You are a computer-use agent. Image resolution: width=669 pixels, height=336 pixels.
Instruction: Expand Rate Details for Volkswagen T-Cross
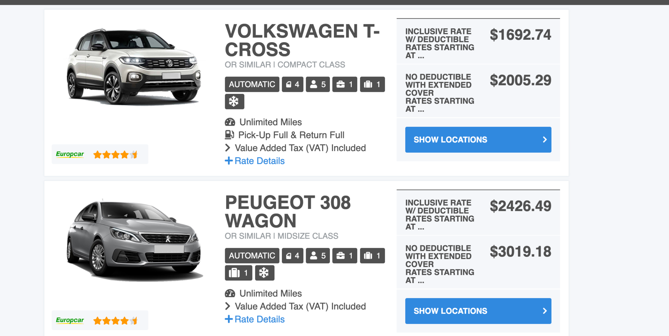pyautogui.click(x=255, y=161)
